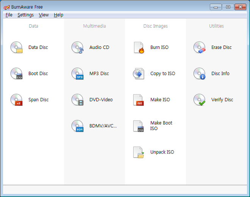Select the Data Disc label
Viewport: 250px width, 197px height.
point(38,47)
